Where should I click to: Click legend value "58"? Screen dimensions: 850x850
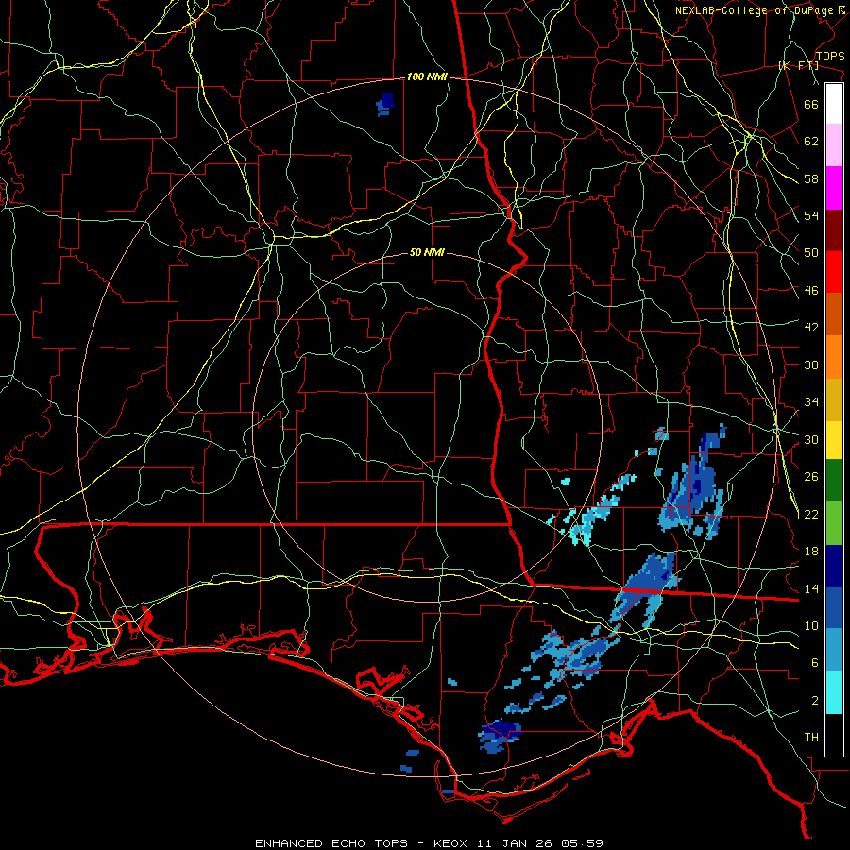click(811, 178)
